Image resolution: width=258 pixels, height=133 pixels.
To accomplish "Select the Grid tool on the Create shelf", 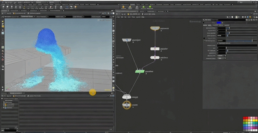I will tap(20, 7).
